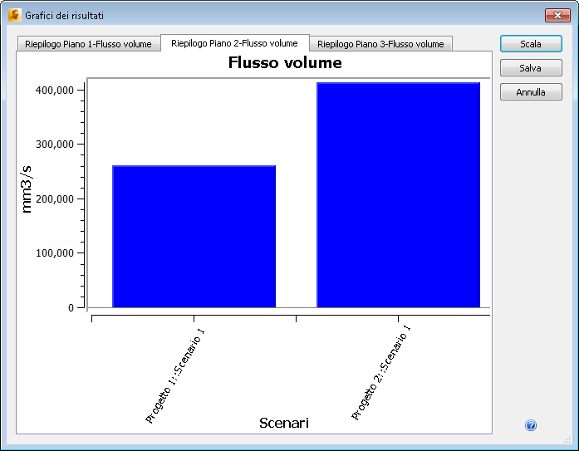Click the resize grip at the dialog corner
The height and width of the screenshot is (451, 579).
pos(567,439)
